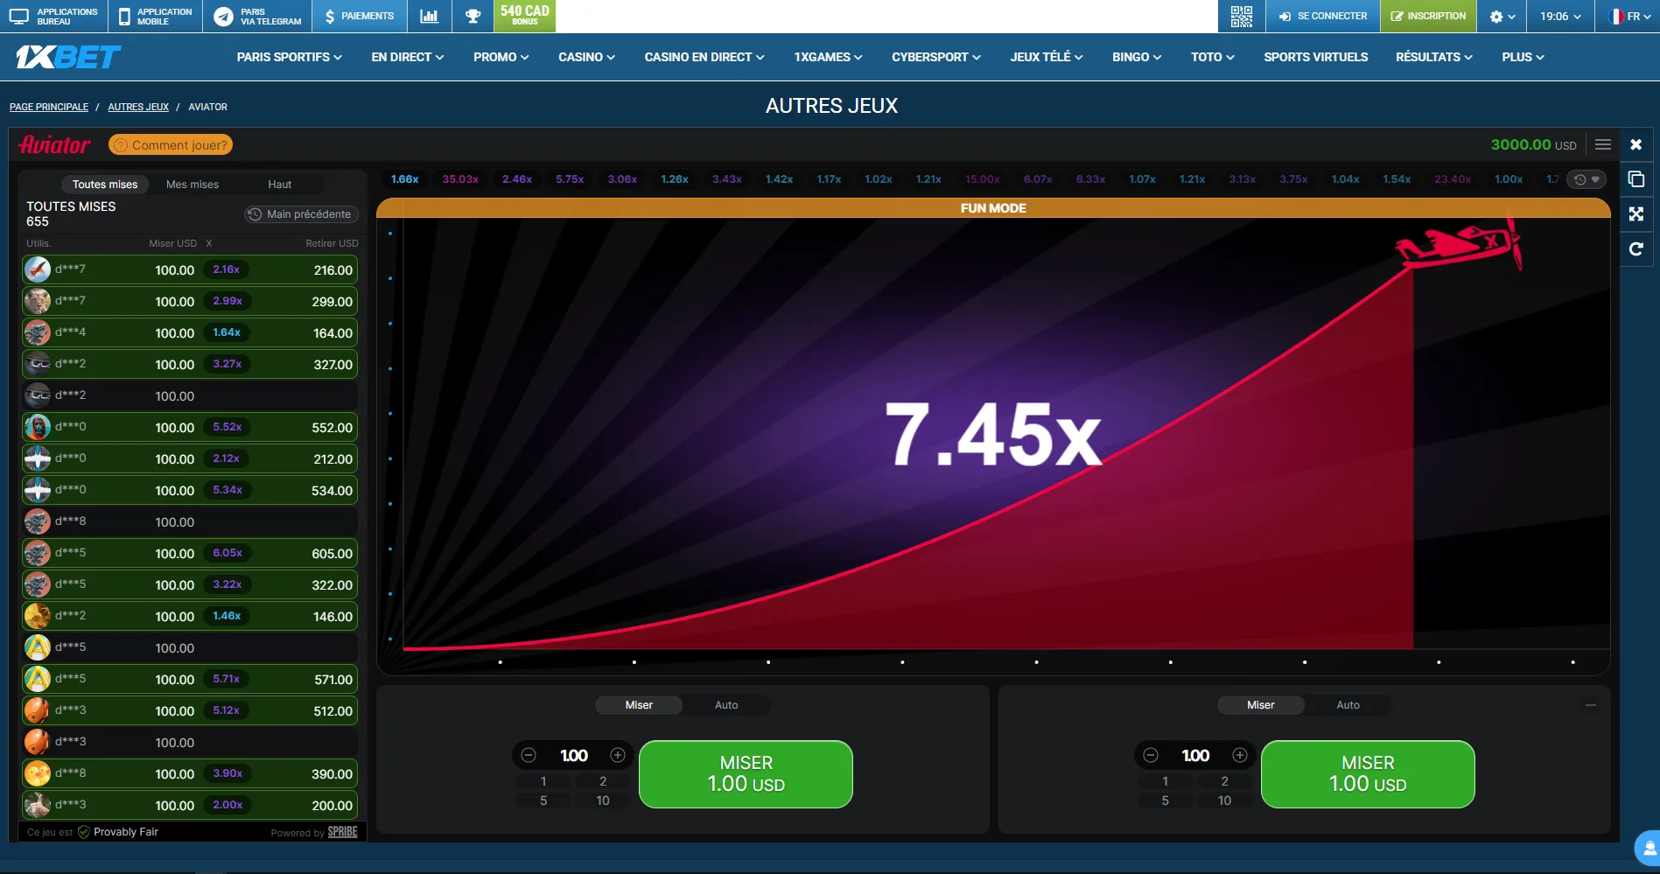Image resolution: width=1660 pixels, height=874 pixels.
Task: Open the Aviator hamburger menu
Action: [x=1603, y=144]
